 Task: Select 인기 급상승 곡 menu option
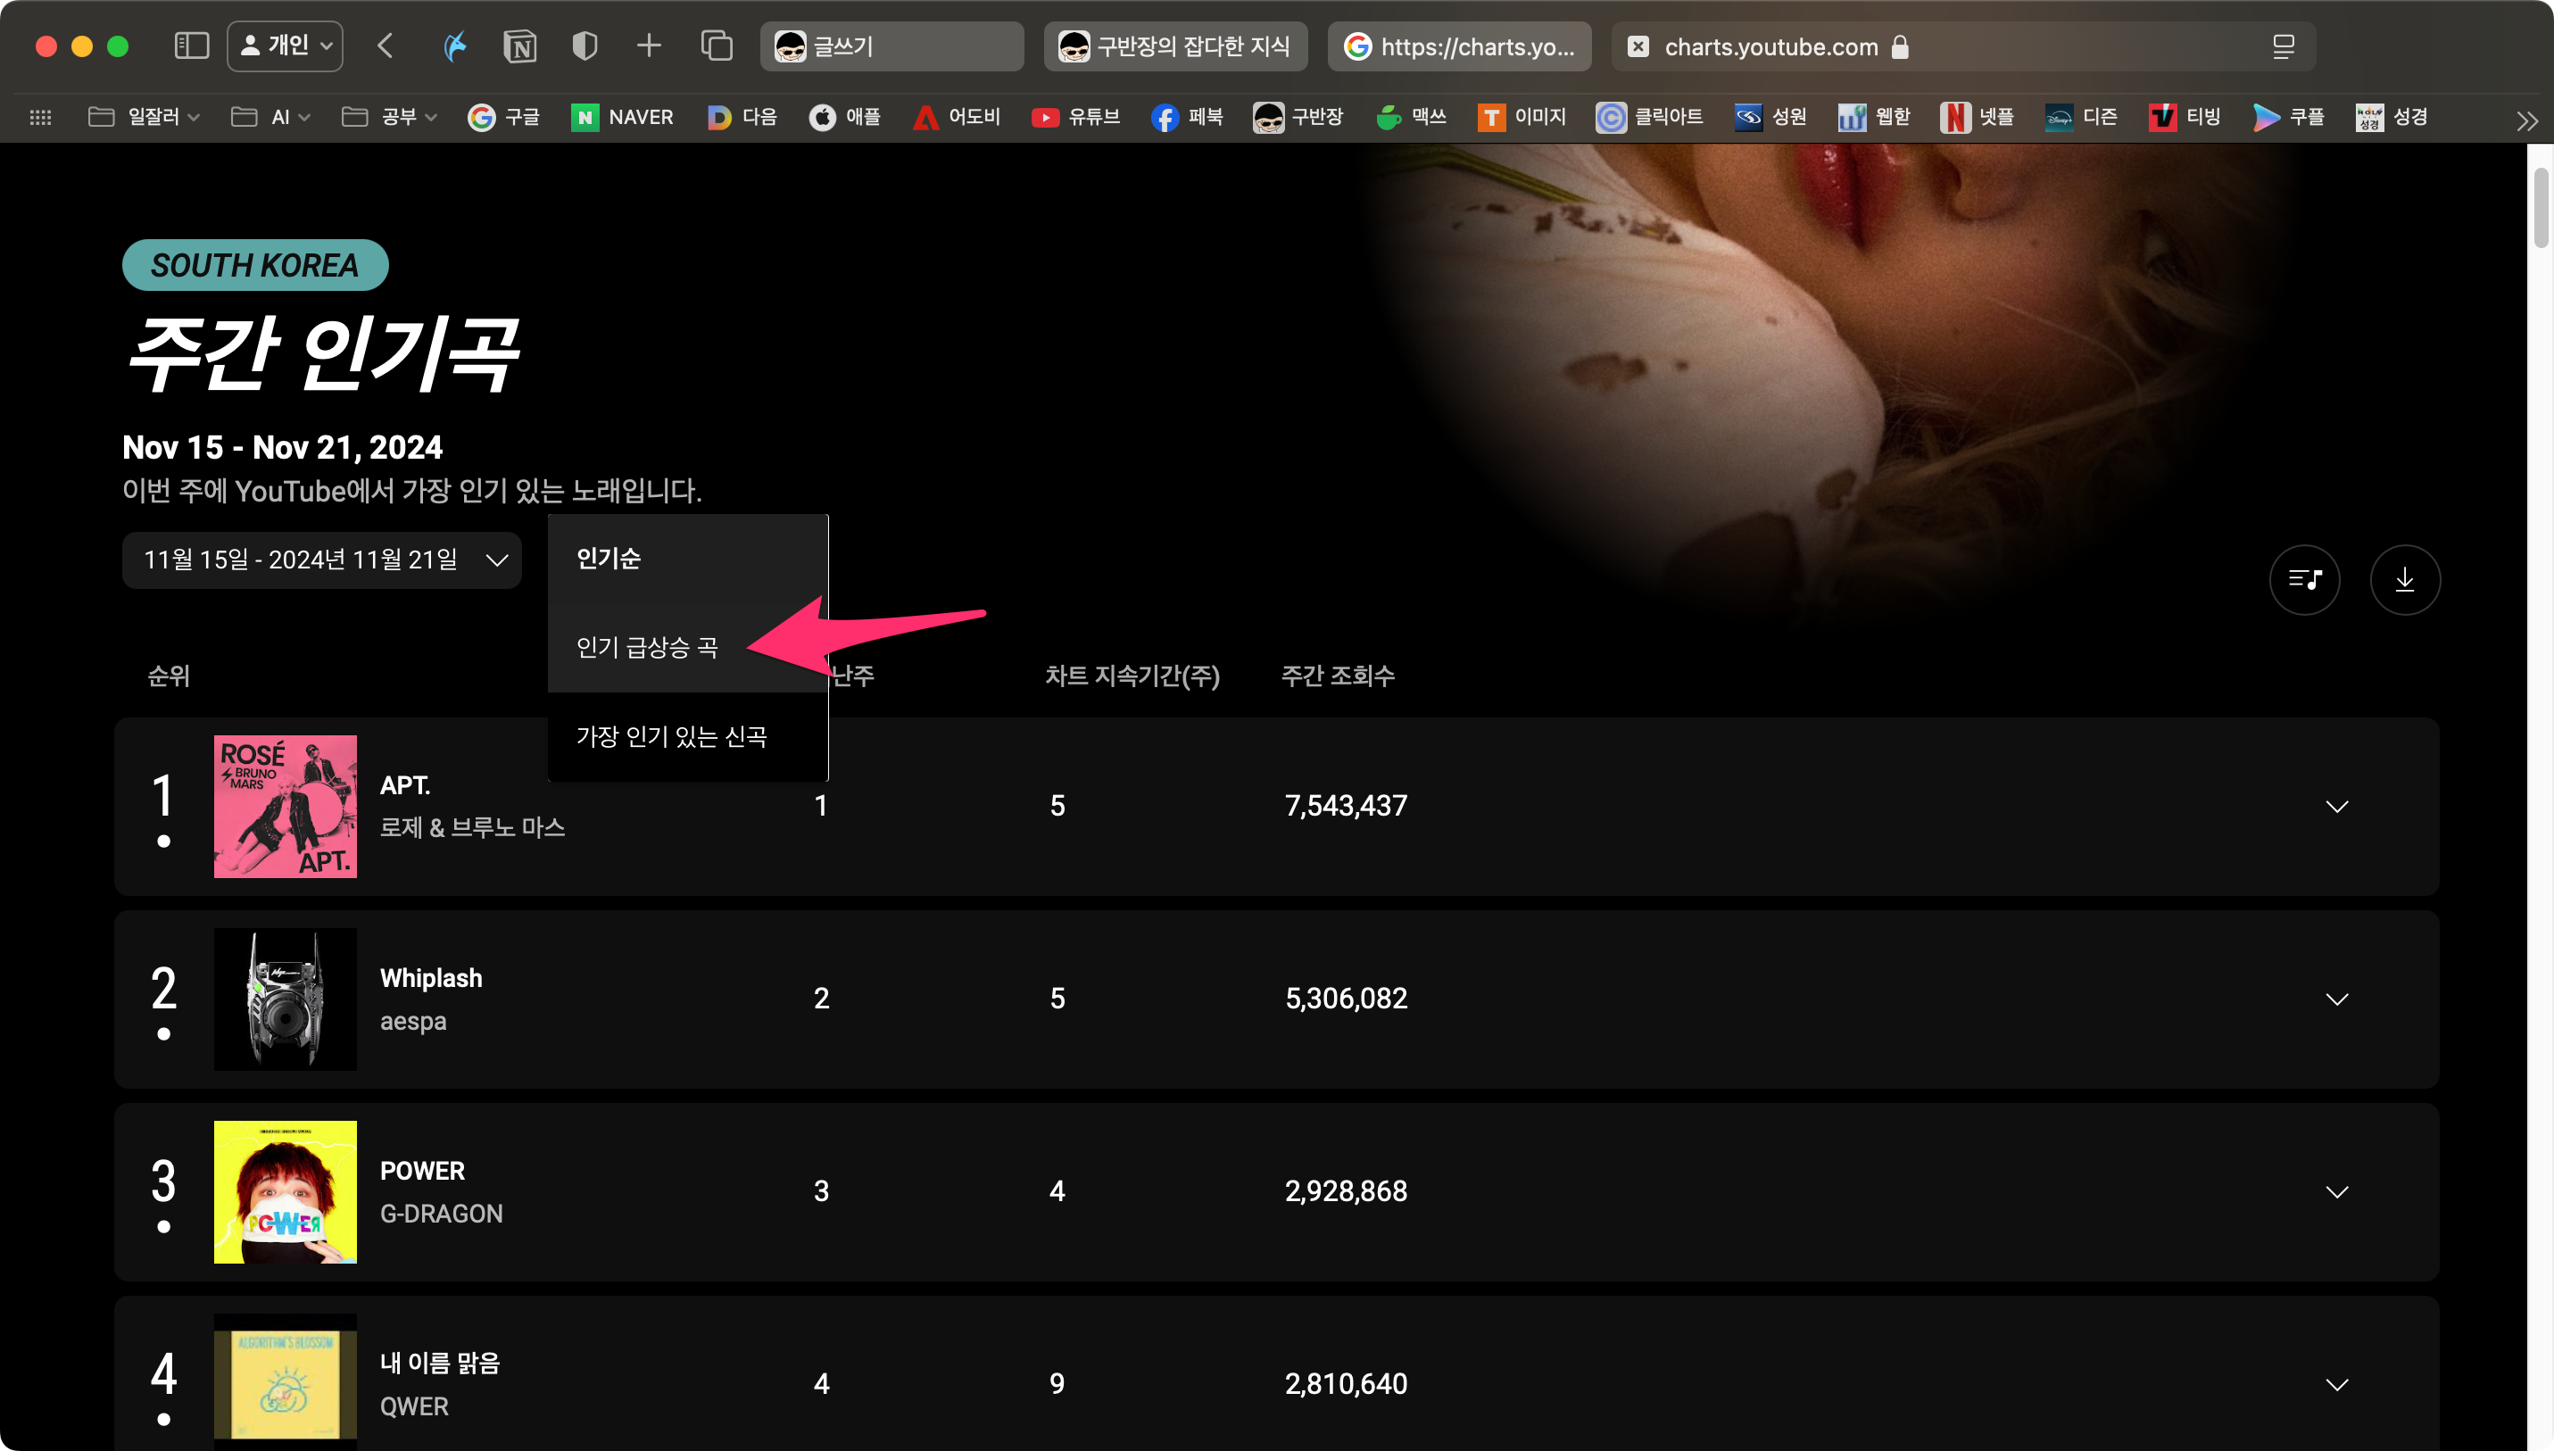648,648
